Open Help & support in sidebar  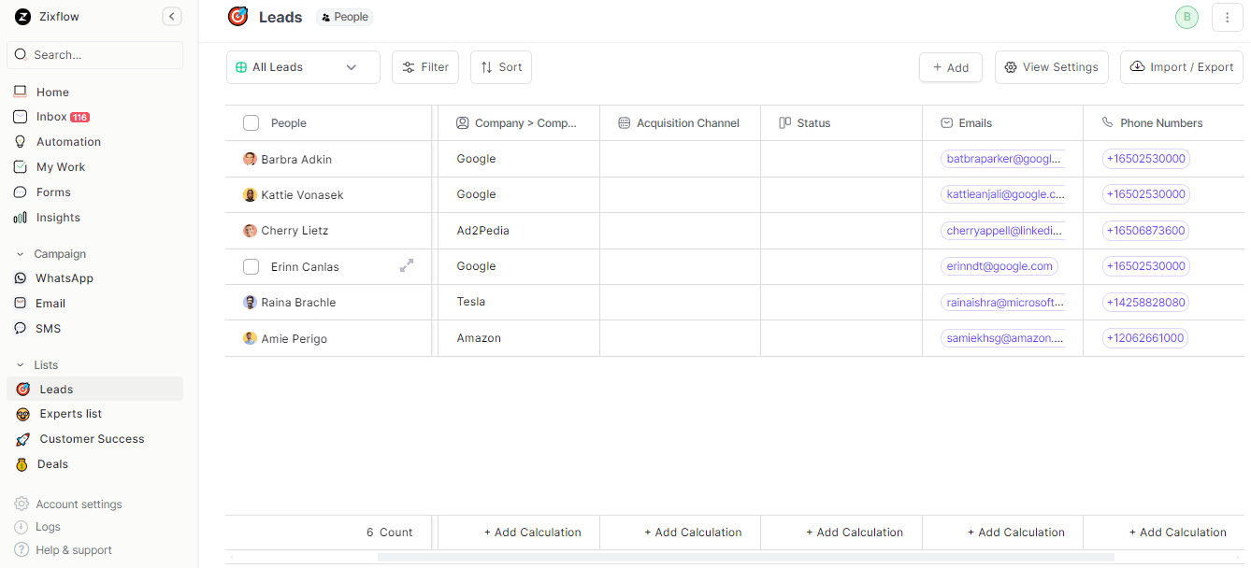pyautogui.click(x=73, y=550)
